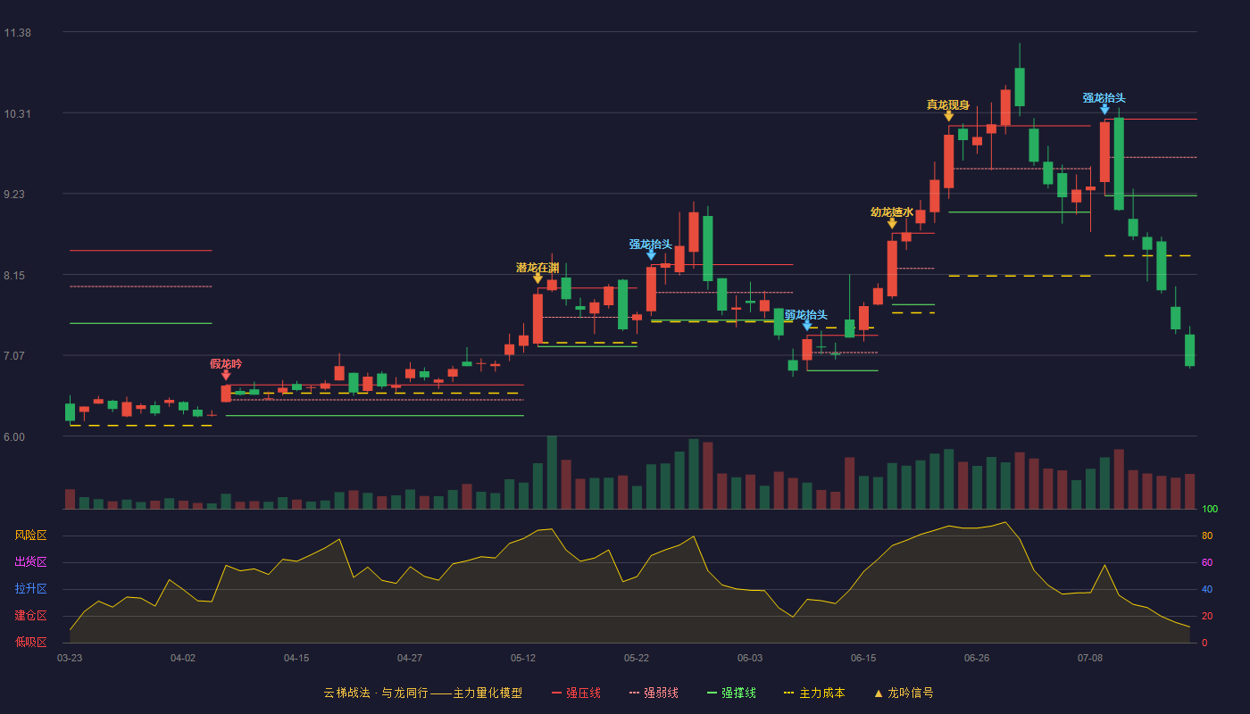Click the 11.38 price axis label
1250x714 pixels.
pos(18,33)
